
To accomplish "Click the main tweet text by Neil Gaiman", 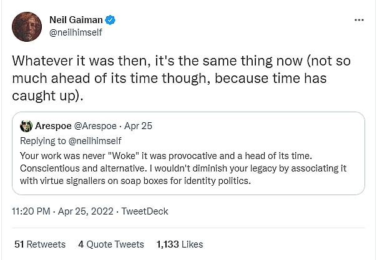I will point(181,79).
